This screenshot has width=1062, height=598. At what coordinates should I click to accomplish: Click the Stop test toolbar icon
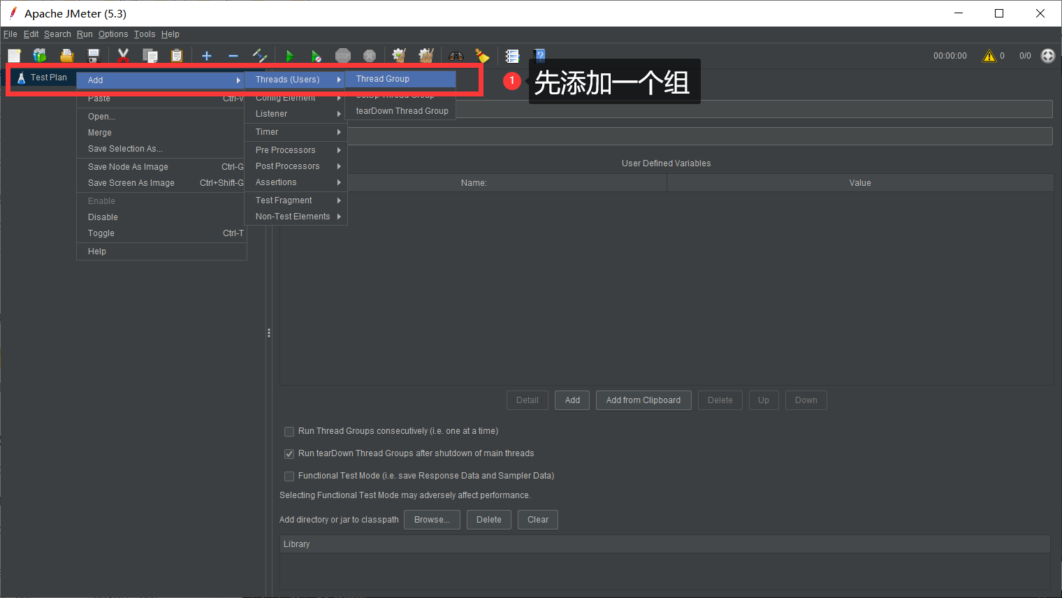coord(343,56)
